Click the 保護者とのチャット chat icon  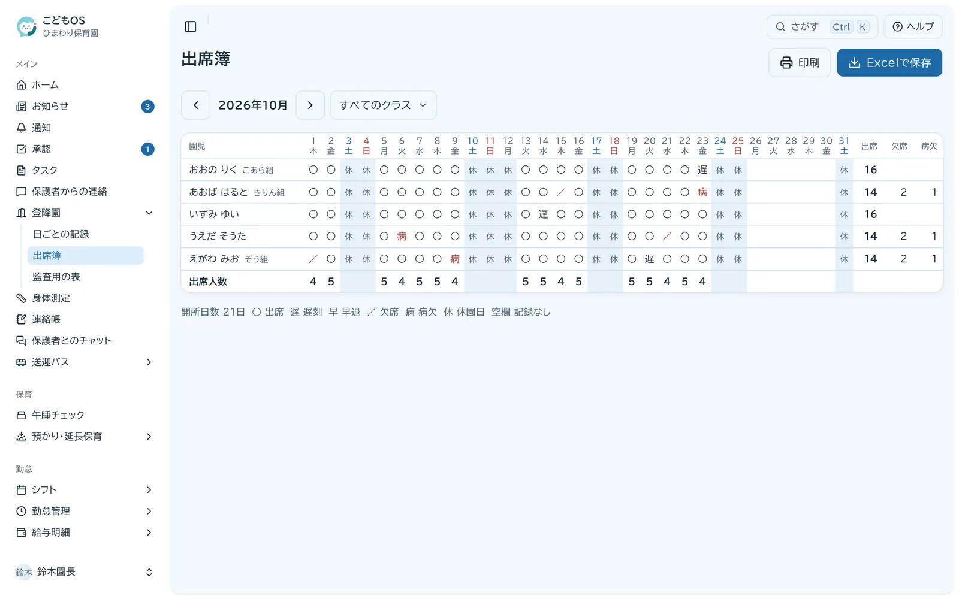22,341
